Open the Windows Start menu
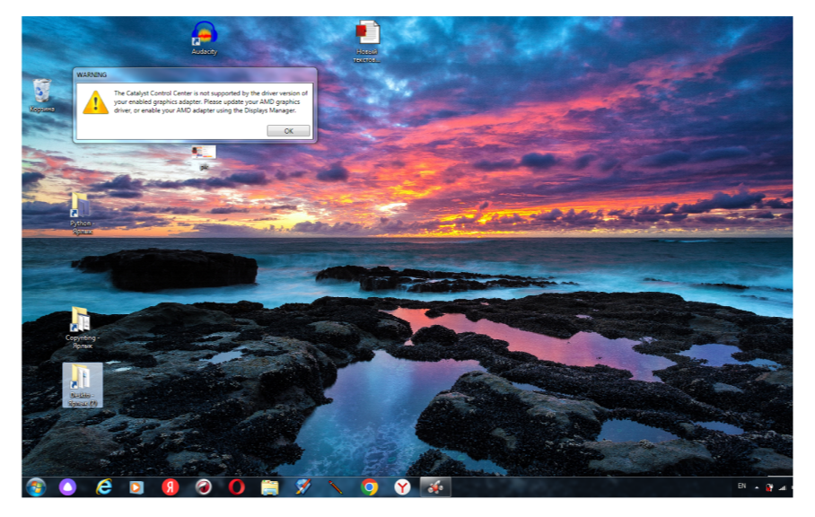This screenshot has width=815, height=517. click(36, 487)
